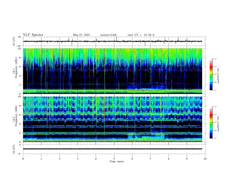This screenshot has width=231, height=178.
Task: Click time axis tick label "10" at right end
Action: point(205,159)
